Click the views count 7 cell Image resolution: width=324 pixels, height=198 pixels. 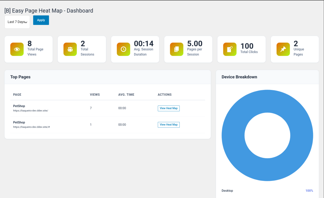coord(91,108)
